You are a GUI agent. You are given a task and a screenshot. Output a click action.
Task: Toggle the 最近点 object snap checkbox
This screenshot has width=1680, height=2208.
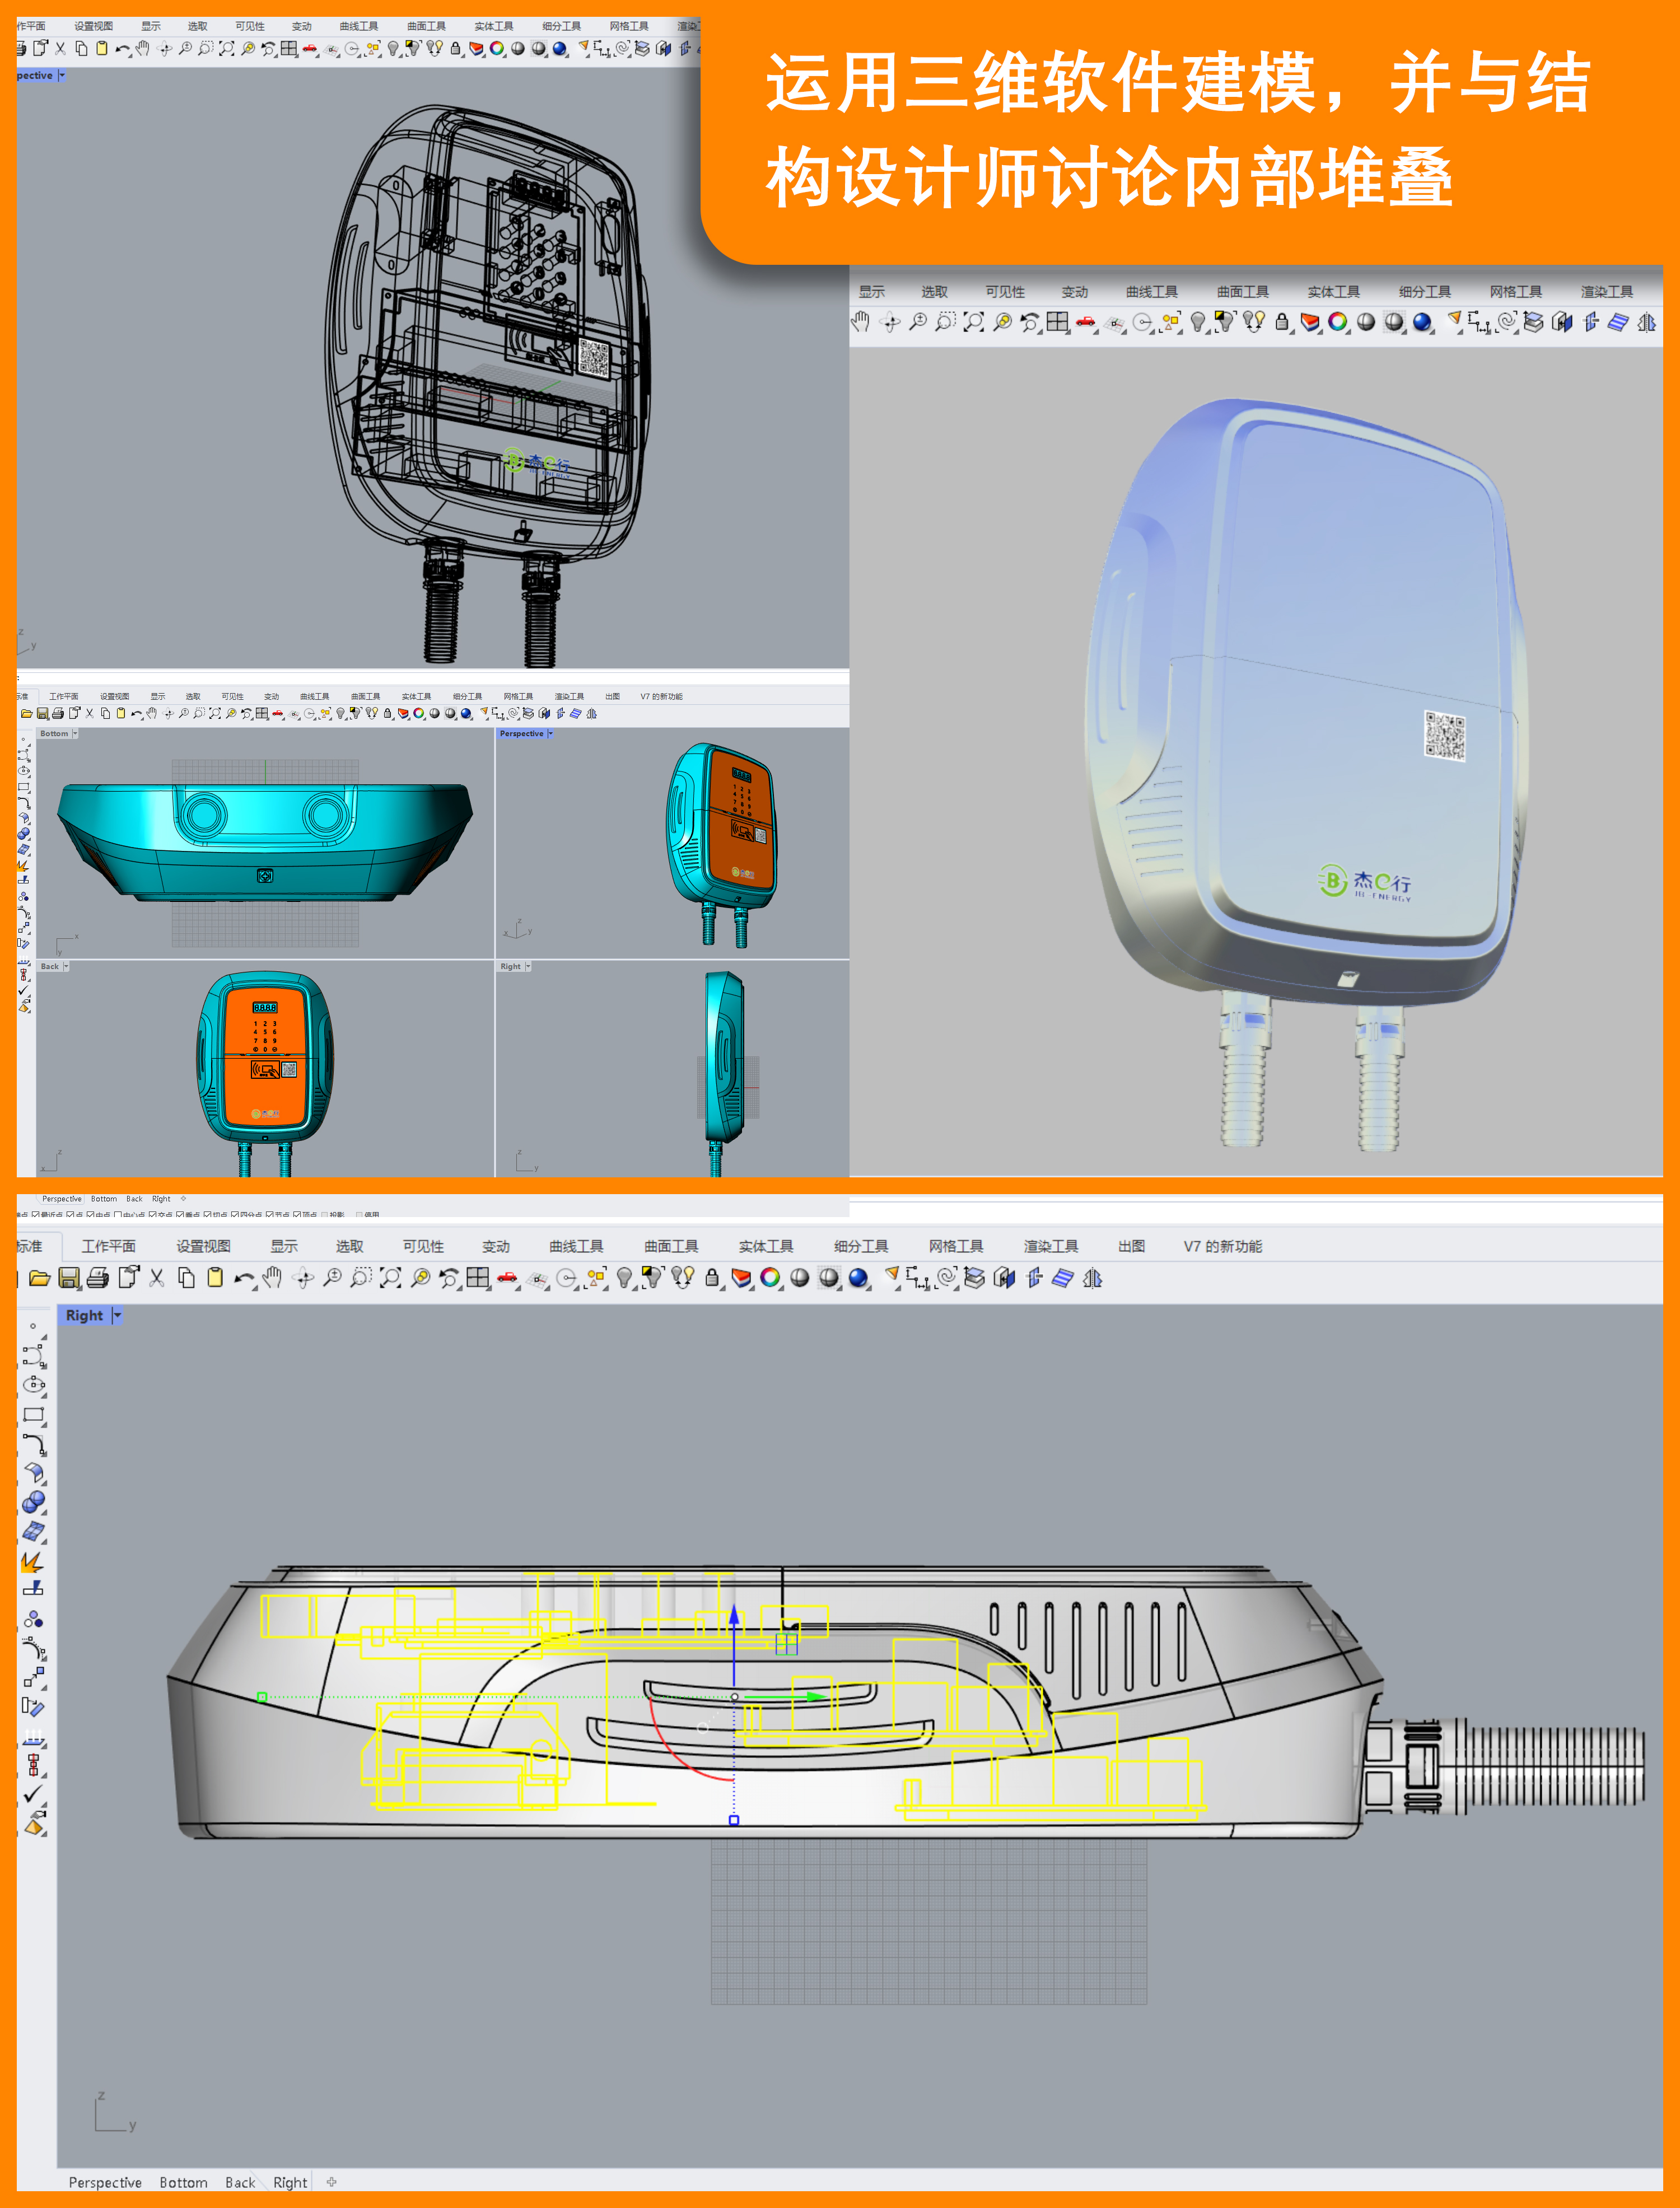point(35,1215)
